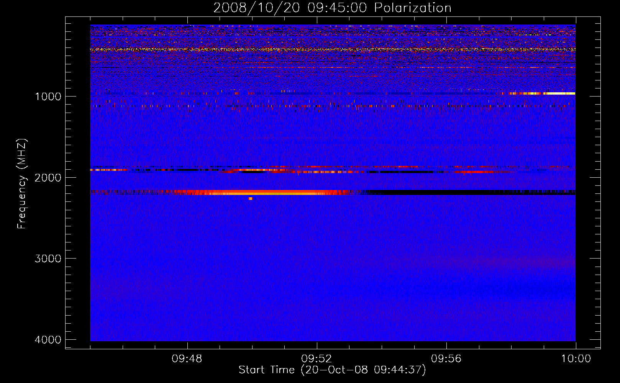Click the 'Frequency (MHZ)' axis label
The image size is (620, 383).
click(22, 184)
